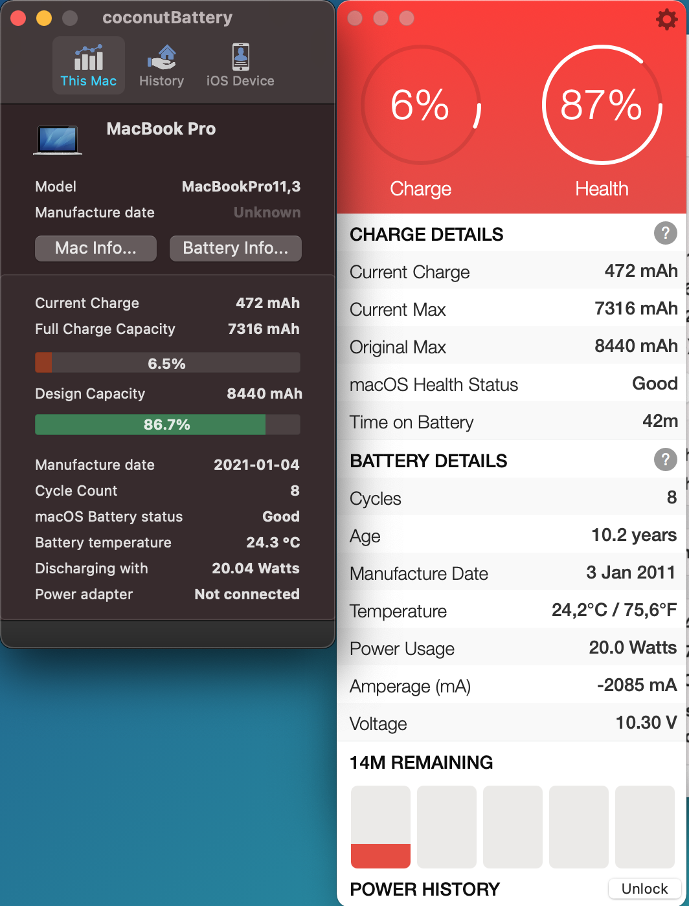This screenshot has height=906, width=689.
Task: Click the Original Max 8440 mAh row
Action: coord(512,346)
